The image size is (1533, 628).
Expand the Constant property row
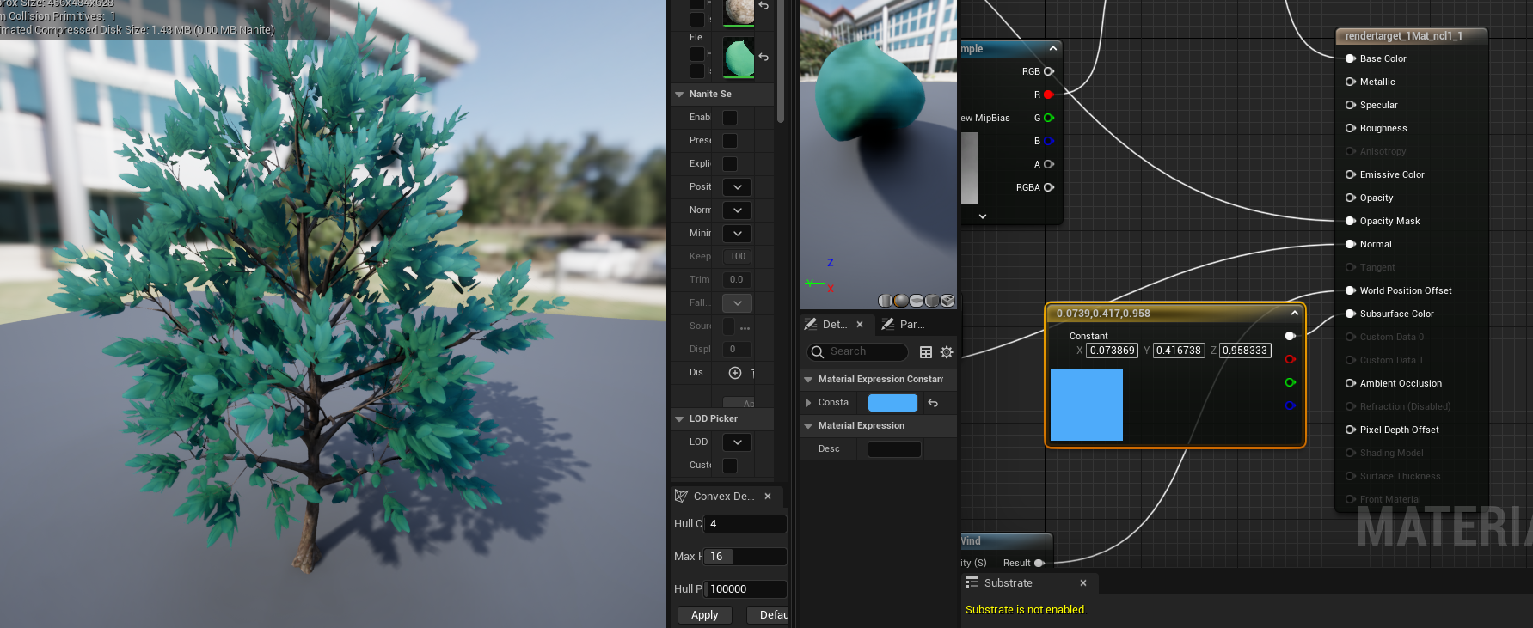click(808, 403)
